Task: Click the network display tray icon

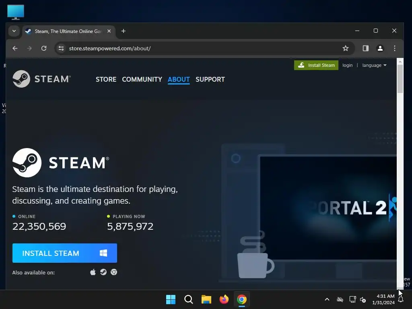Action: click(352, 299)
